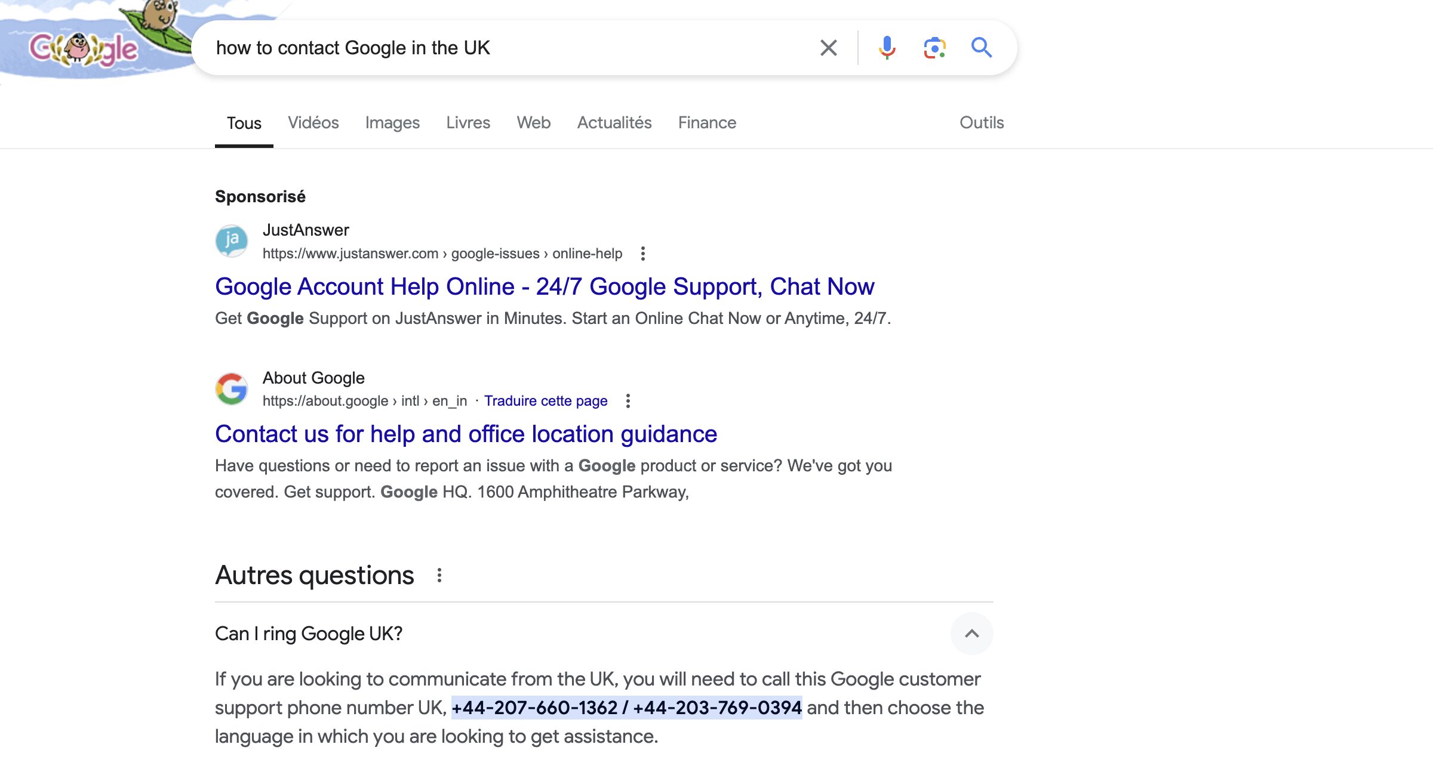
Task: Click the blue magnifying glass search icon
Action: pyautogui.click(x=982, y=48)
